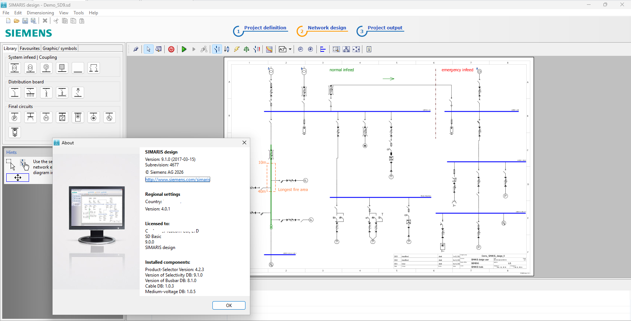Confirm the About dialog with OK

[x=229, y=306]
